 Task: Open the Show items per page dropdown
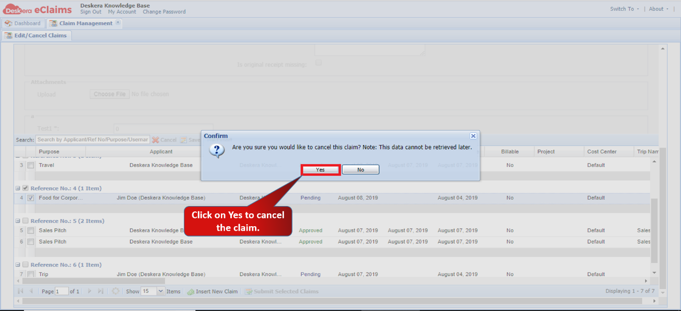click(x=160, y=291)
